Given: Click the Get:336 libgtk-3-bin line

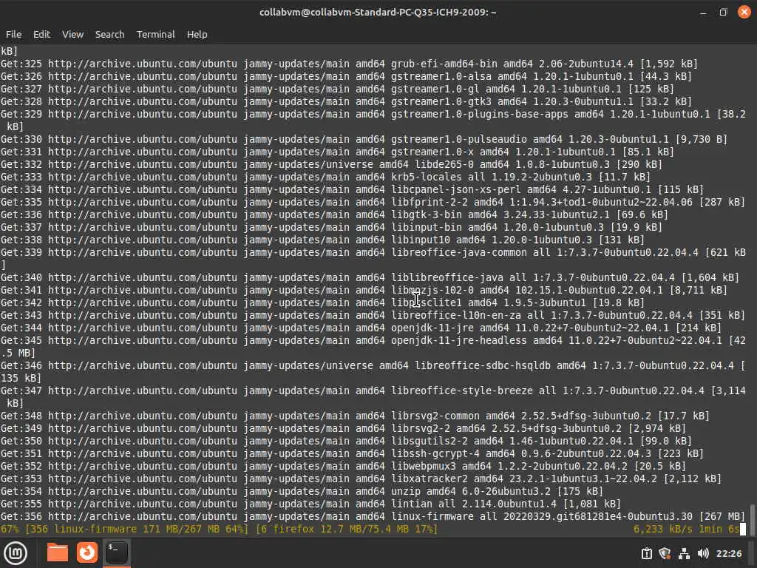Looking at the screenshot, I should [334, 214].
